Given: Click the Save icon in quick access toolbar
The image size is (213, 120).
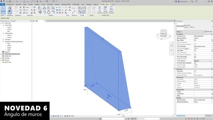Looking at the screenshot, I should (10, 1).
